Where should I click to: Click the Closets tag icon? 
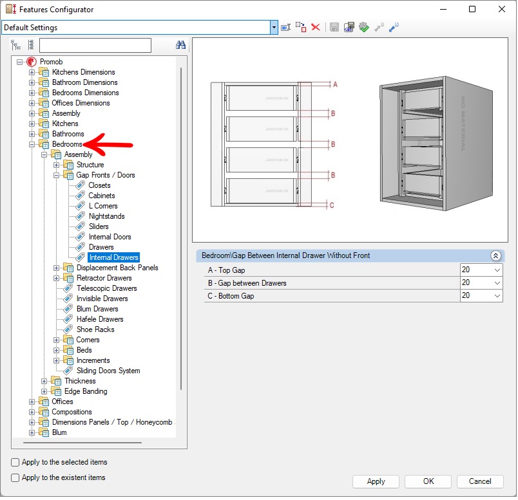coord(81,185)
